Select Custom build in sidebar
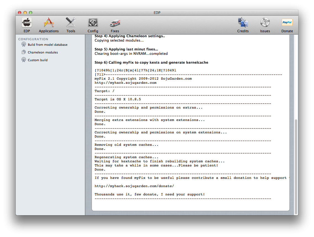Image resolution: width=314 pixels, height=237 pixels. 38,60
